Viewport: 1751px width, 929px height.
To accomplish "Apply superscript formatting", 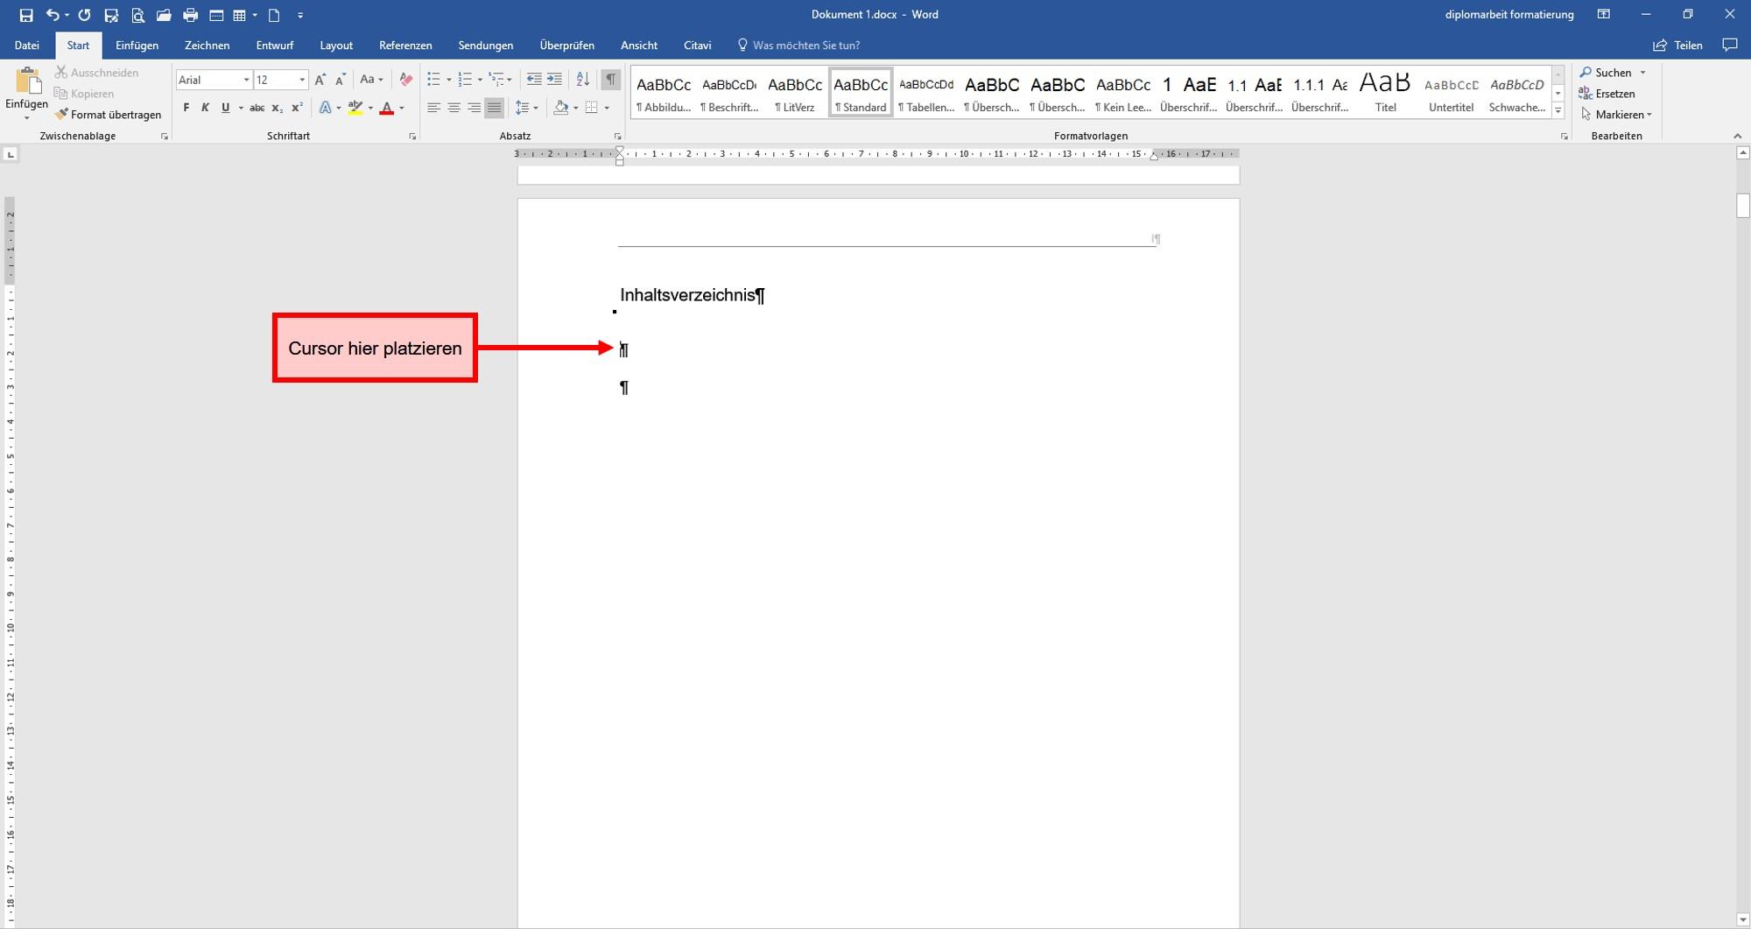I will [x=297, y=108].
